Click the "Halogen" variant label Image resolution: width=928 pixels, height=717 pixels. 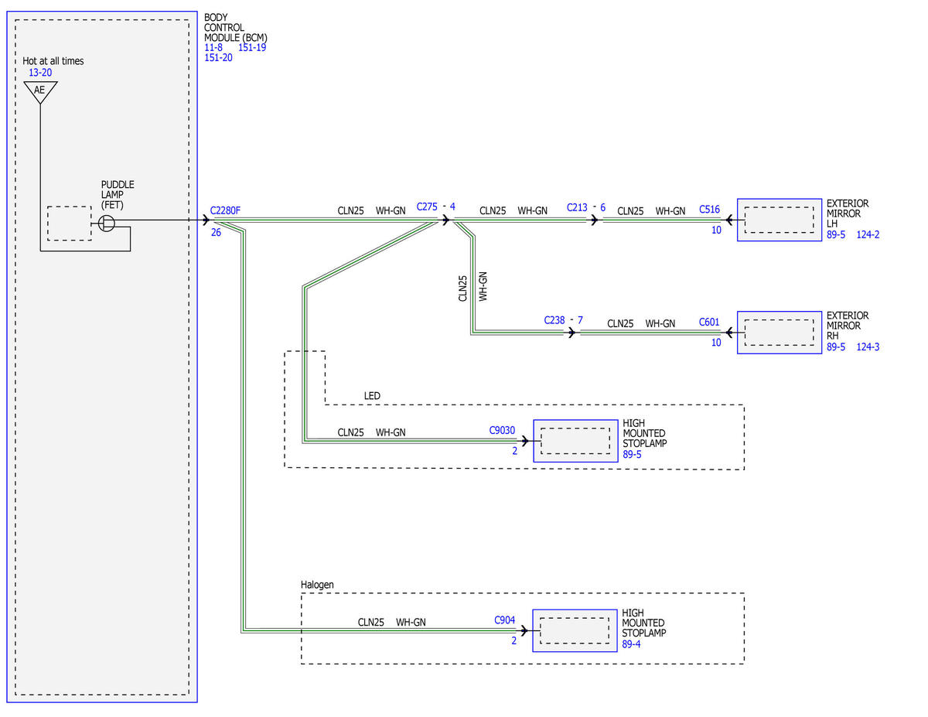(317, 585)
